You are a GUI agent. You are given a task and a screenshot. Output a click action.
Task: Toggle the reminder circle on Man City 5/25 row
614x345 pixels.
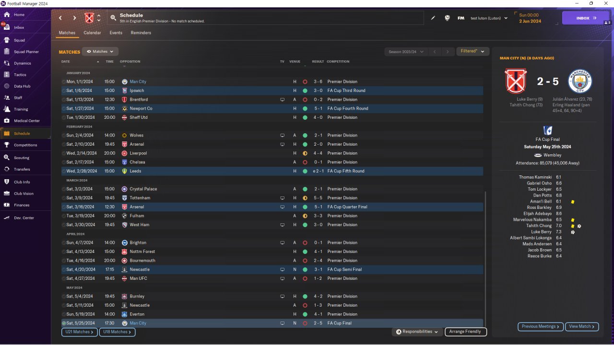point(64,323)
